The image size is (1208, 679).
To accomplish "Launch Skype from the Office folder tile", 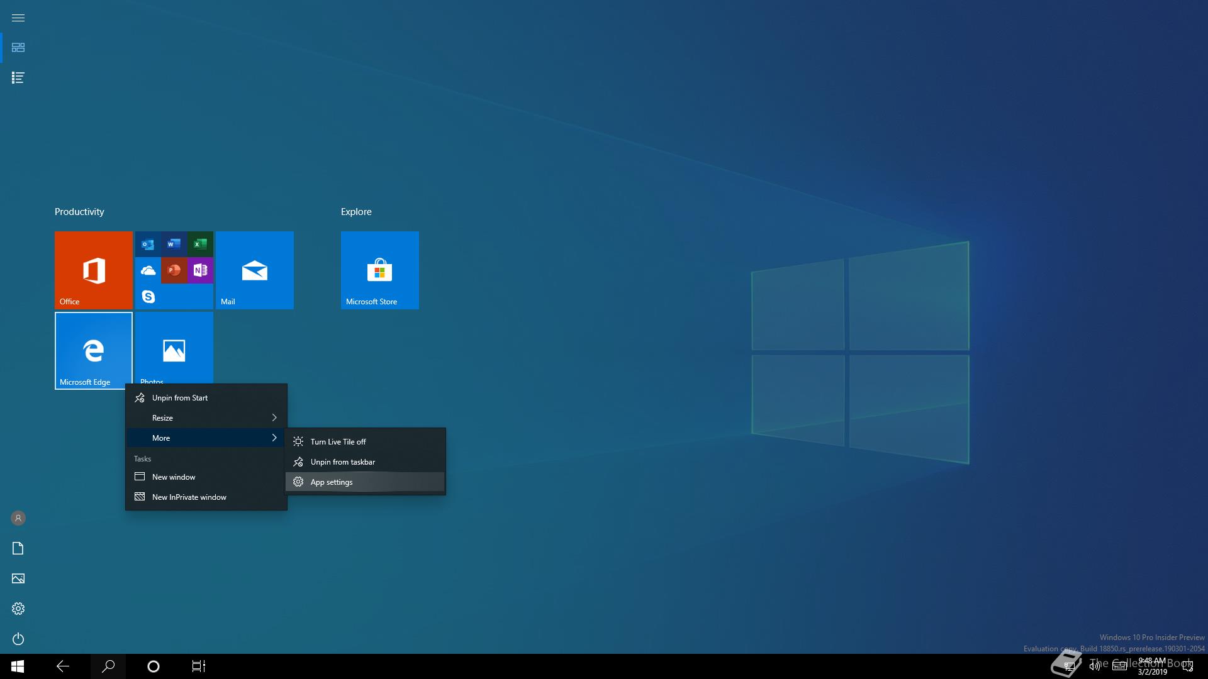I will [148, 296].
